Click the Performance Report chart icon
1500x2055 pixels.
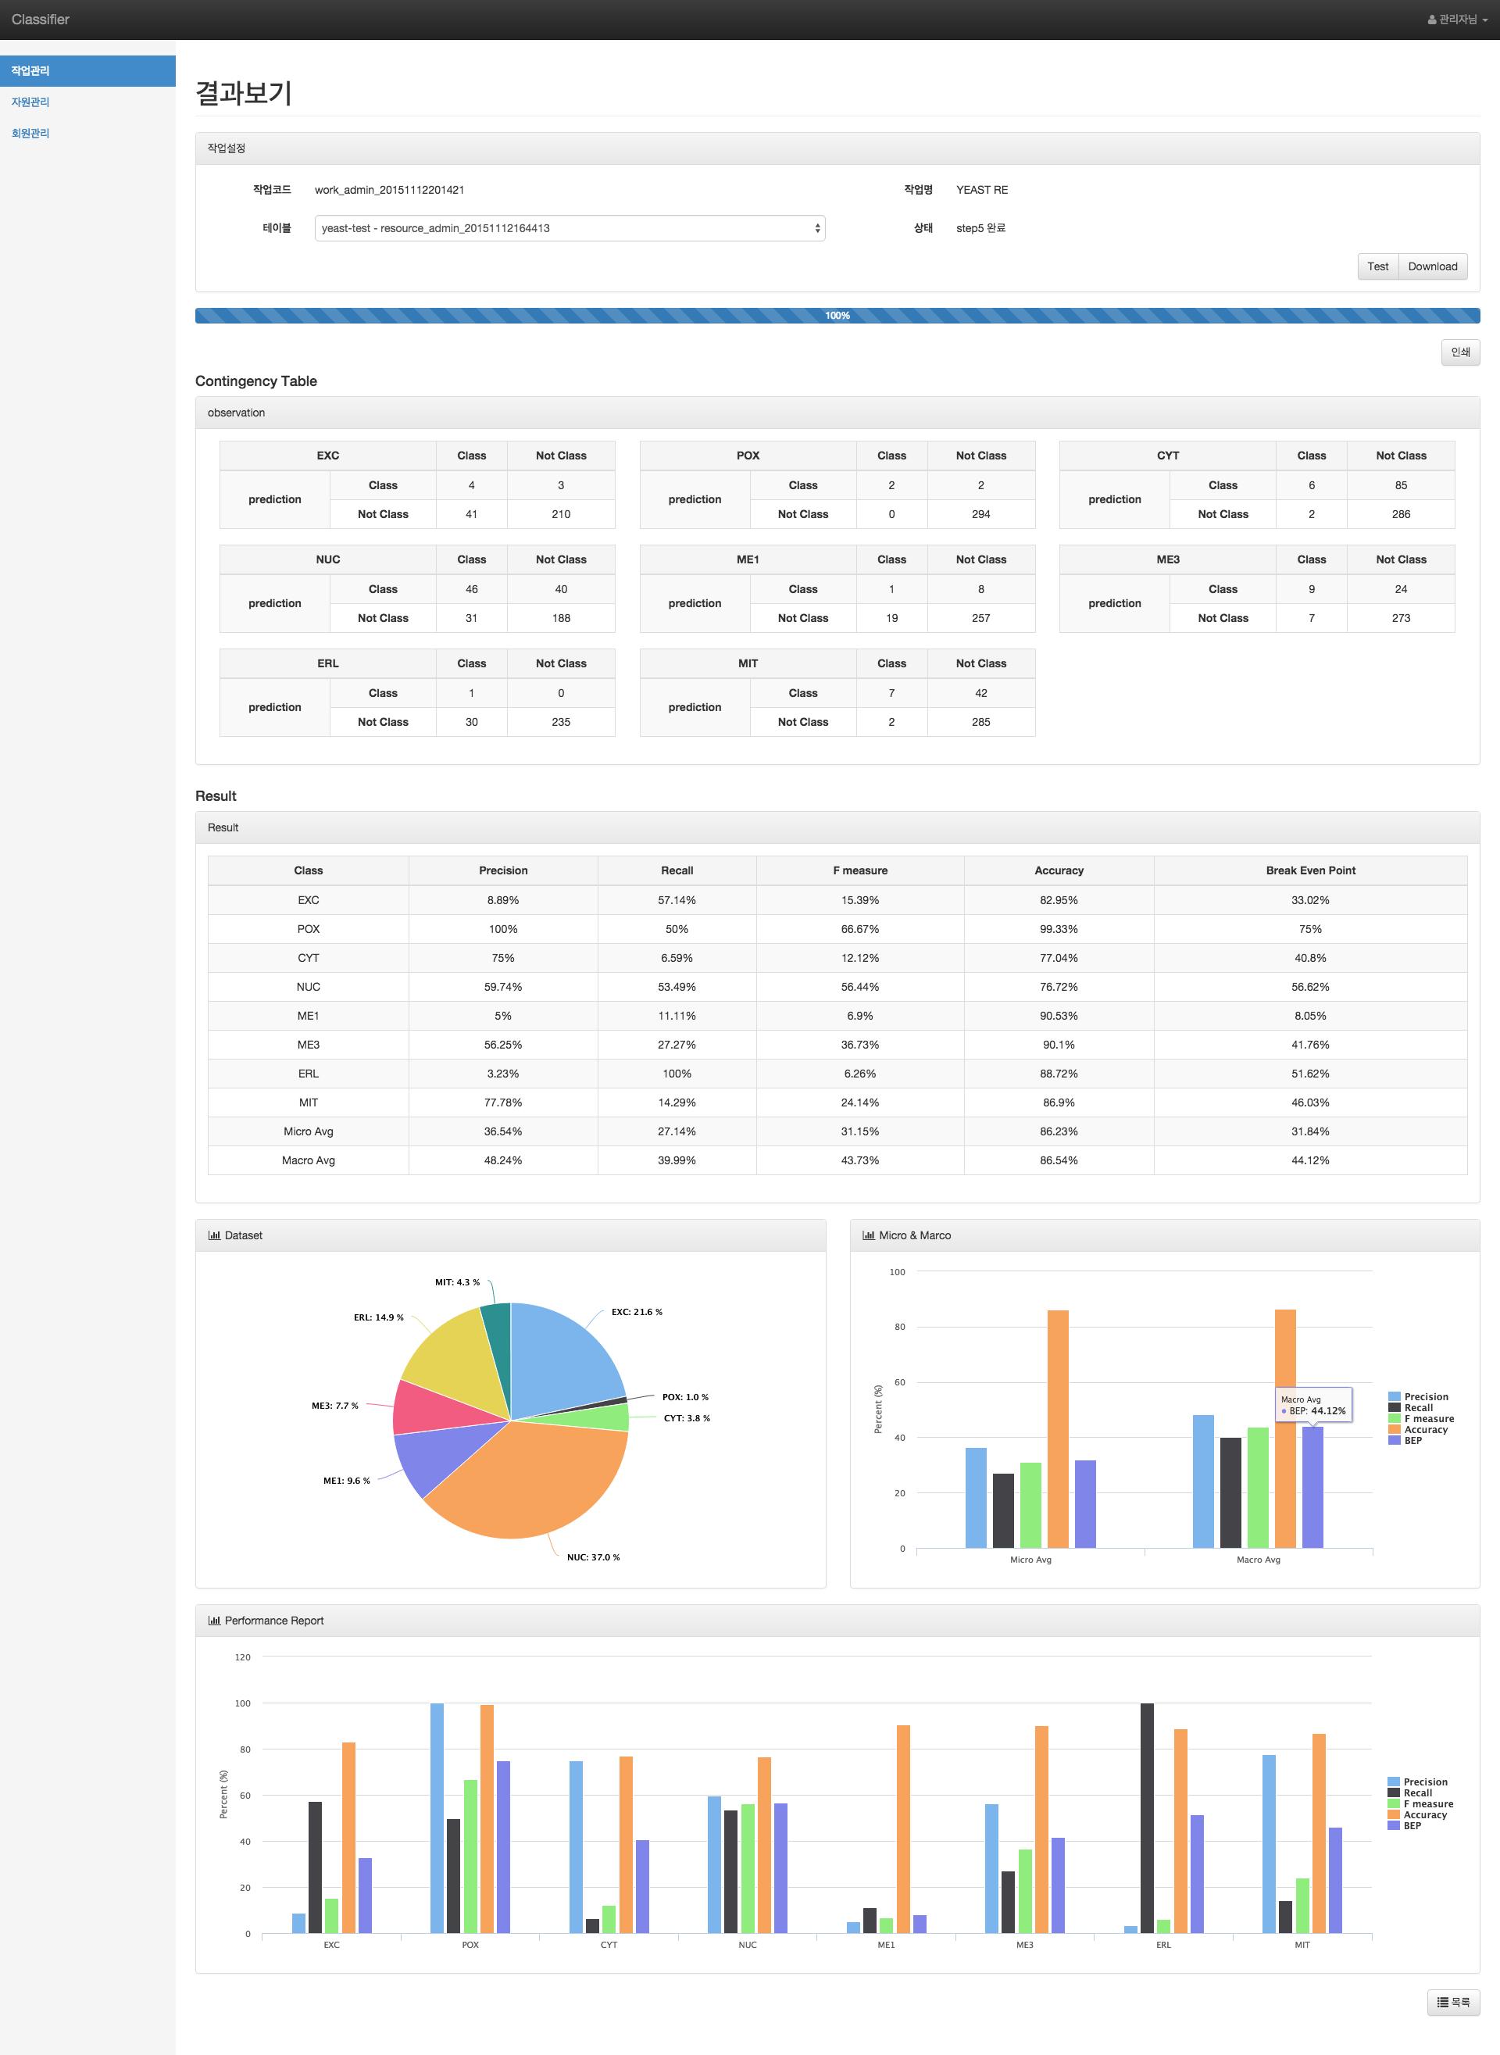pyautogui.click(x=214, y=1620)
